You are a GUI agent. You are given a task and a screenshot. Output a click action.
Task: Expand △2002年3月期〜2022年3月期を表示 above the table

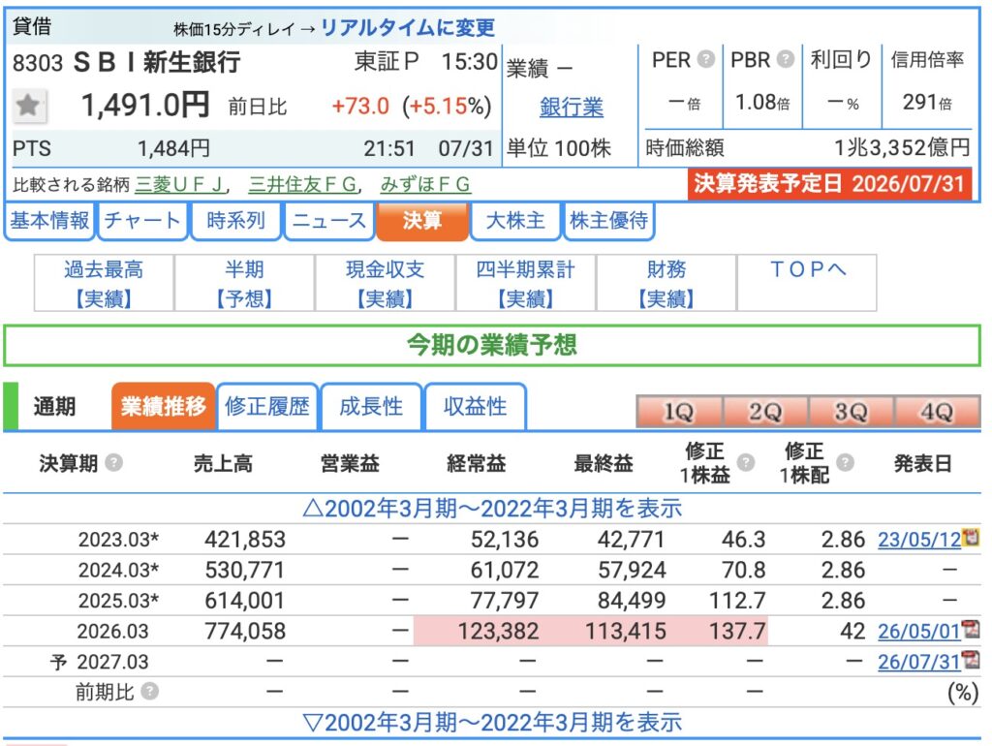492,508
